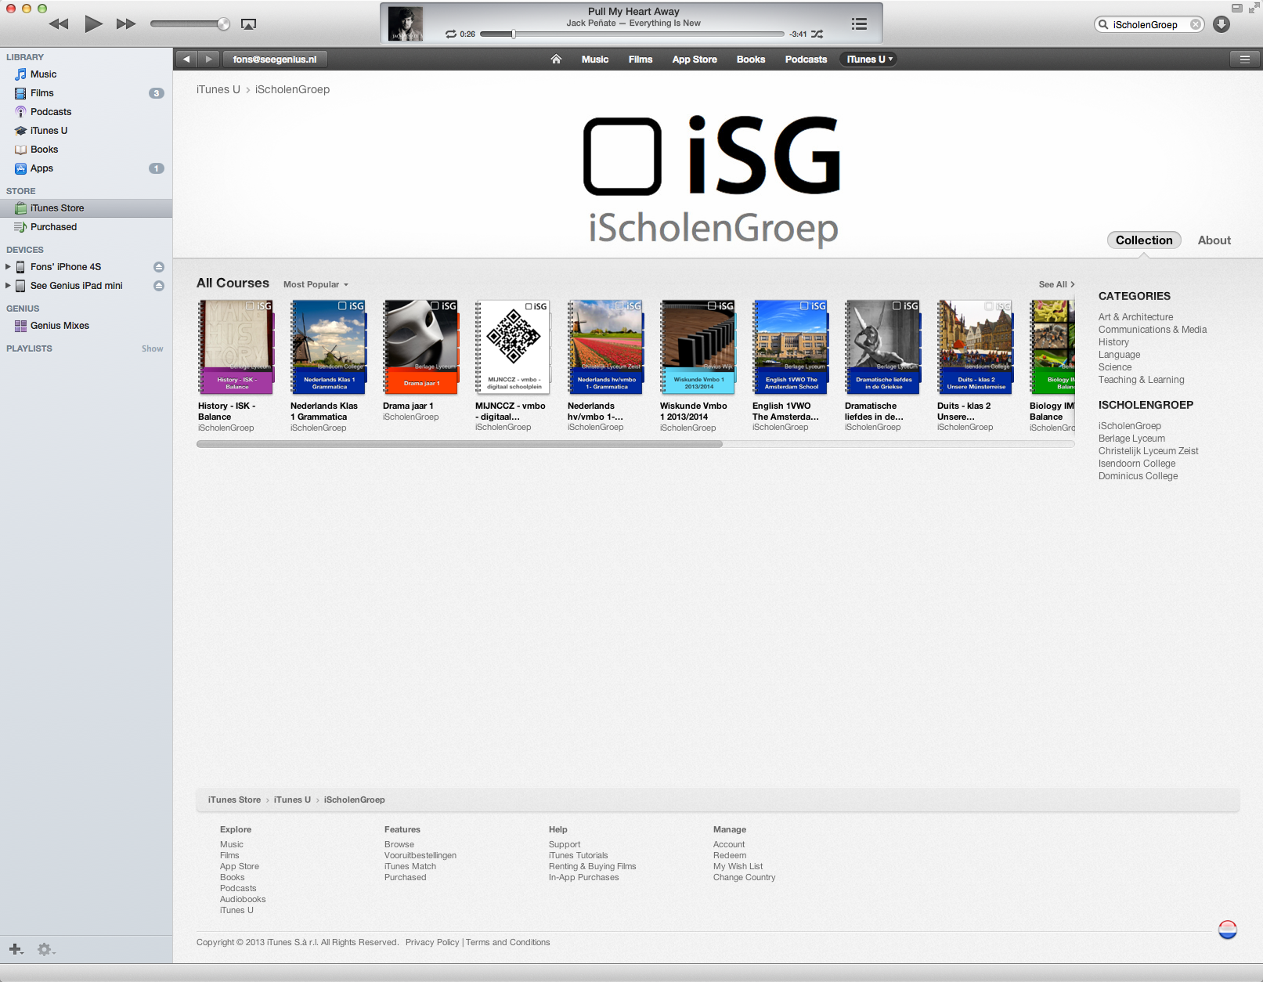The image size is (1263, 982).
Task: Open the Up Next list icon
Action: (859, 23)
